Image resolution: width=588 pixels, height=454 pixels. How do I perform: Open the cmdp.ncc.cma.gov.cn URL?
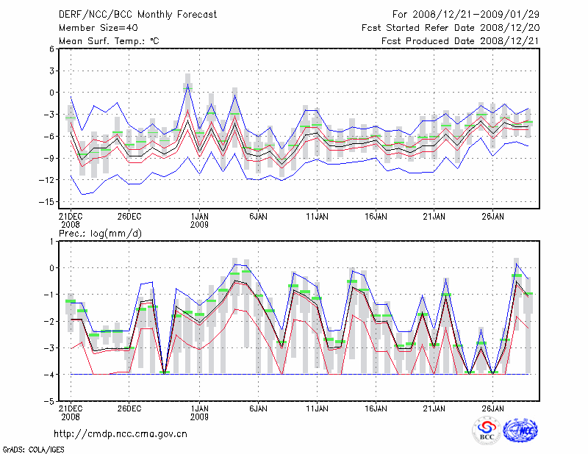pyautogui.click(x=121, y=433)
